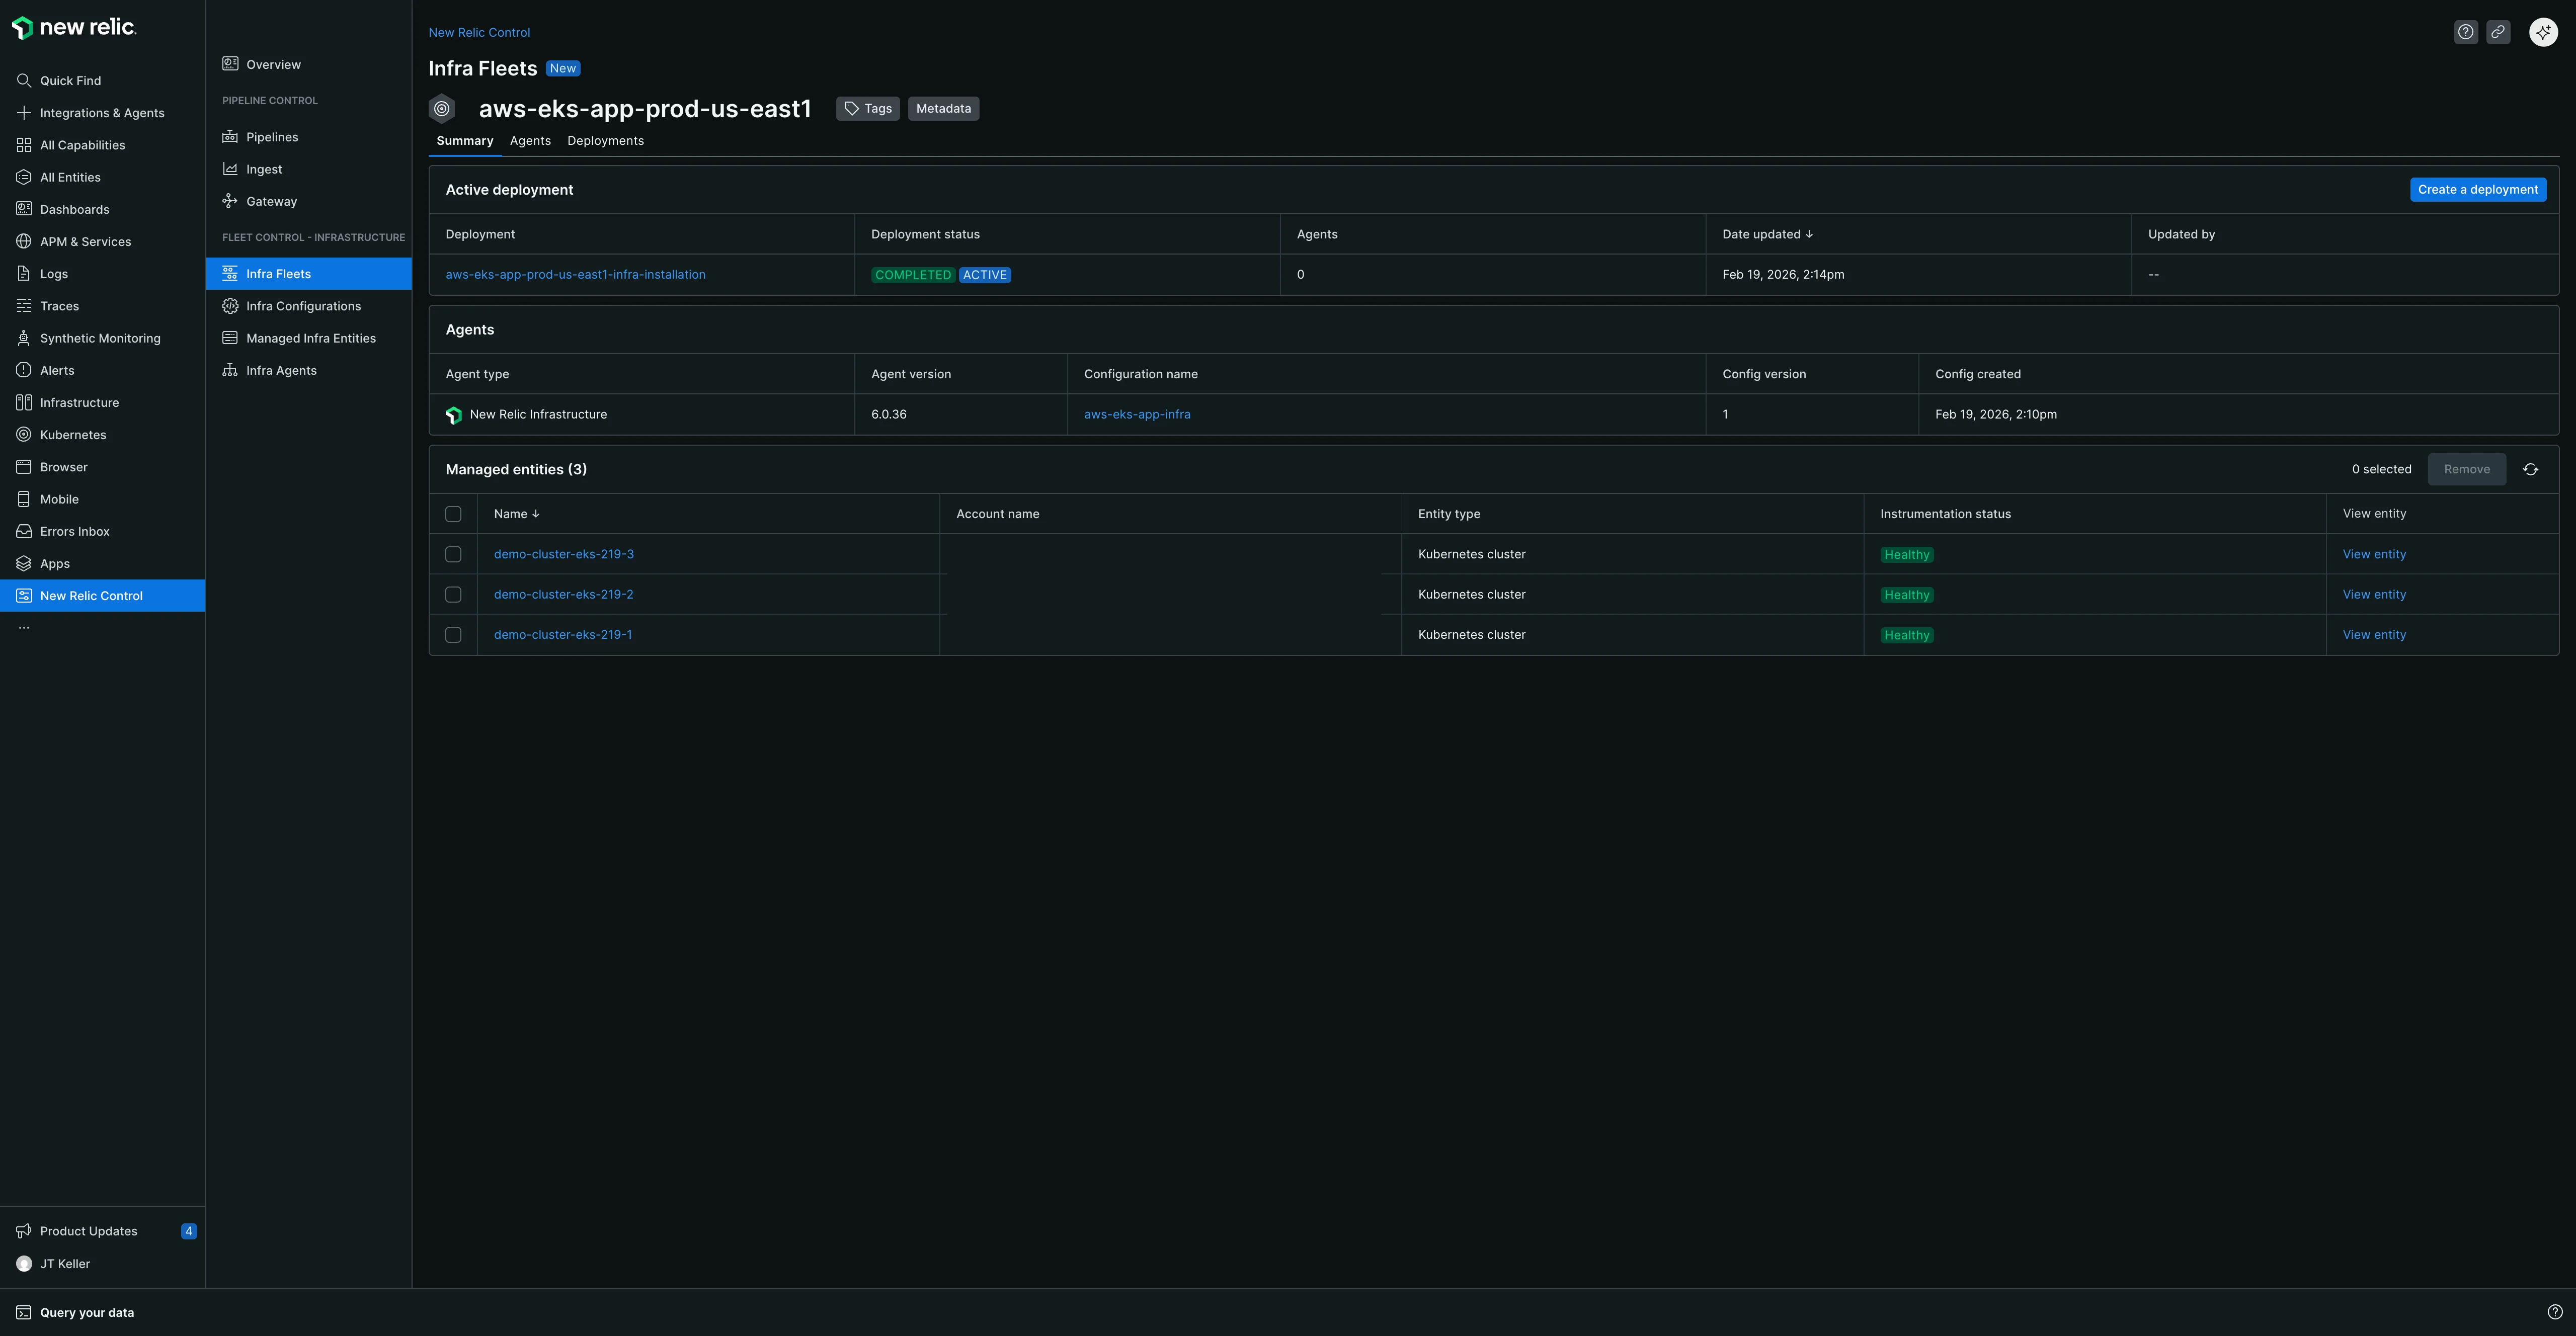Switch to the Deployments tab
The width and height of the screenshot is (2576, 1336).
pyautogui.click(x=605, y=140)
